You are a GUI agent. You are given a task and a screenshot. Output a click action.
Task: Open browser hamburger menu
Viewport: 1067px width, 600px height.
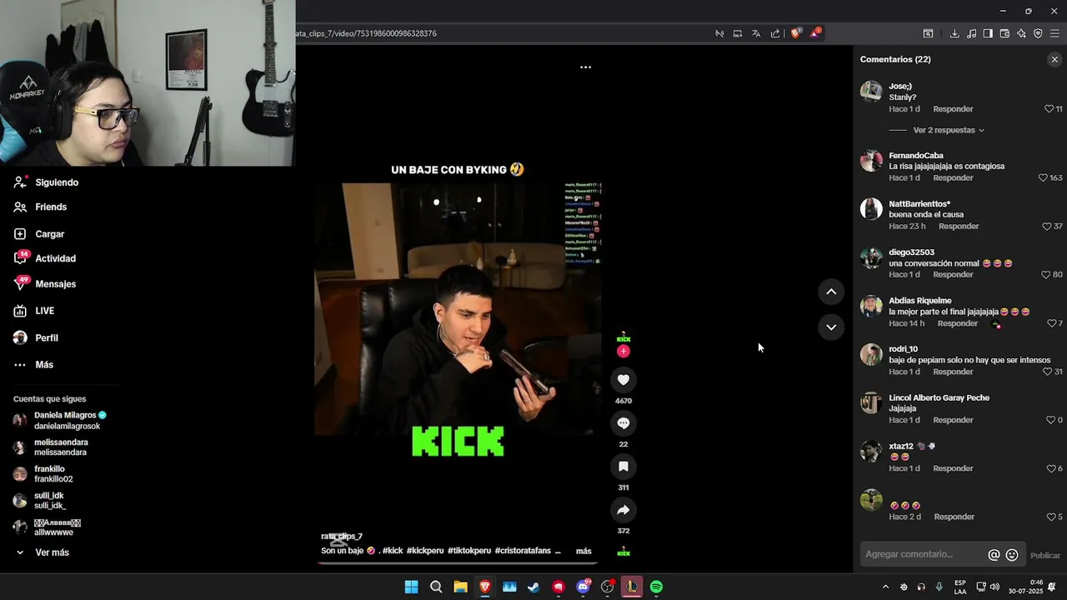coord(1054,33)
